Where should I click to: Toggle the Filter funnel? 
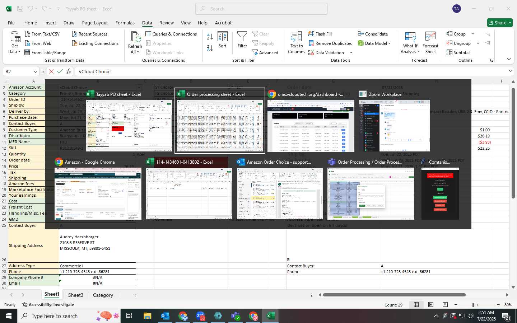(242, 40)
